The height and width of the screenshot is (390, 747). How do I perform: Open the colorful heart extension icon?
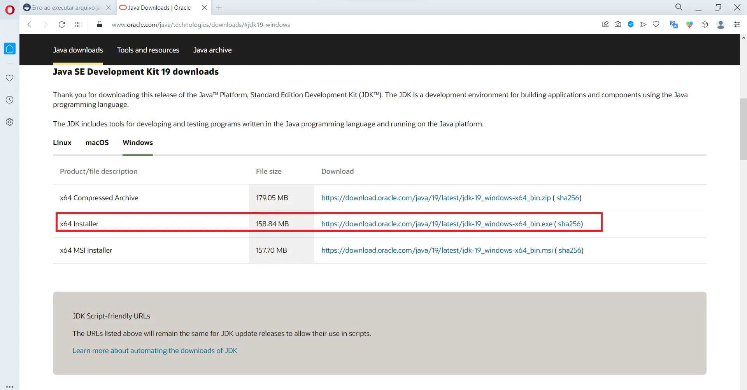coord(689,24)
